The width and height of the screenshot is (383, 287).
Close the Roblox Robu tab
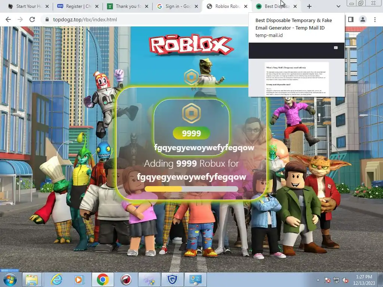click(246, 6)
